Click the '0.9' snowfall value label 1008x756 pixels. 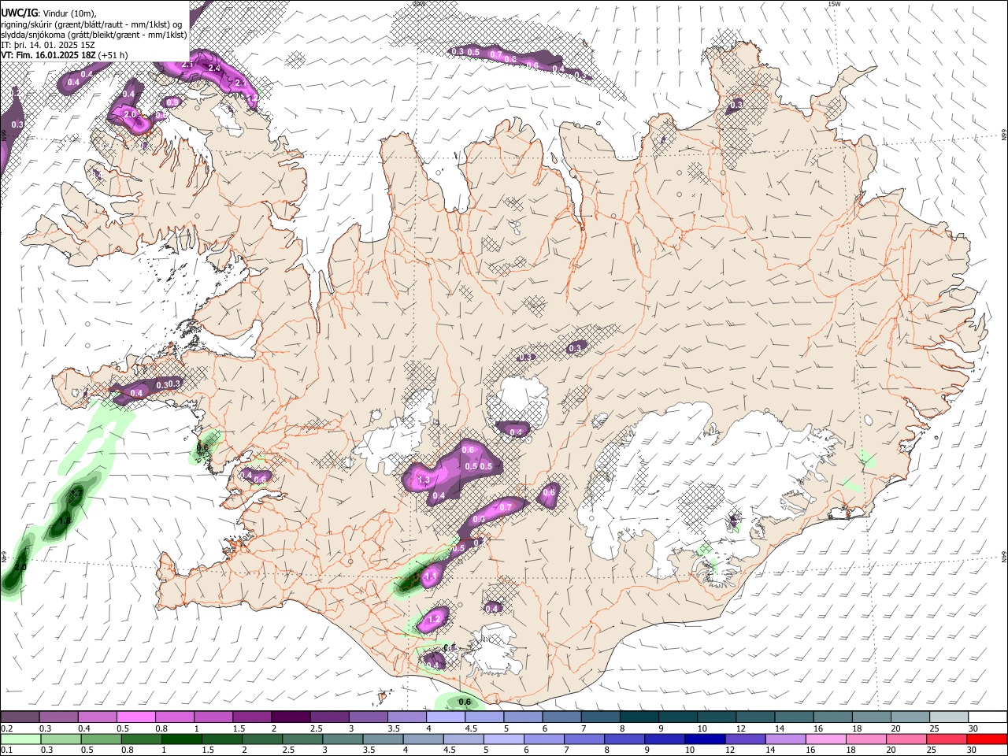click(x=172, y=102)
